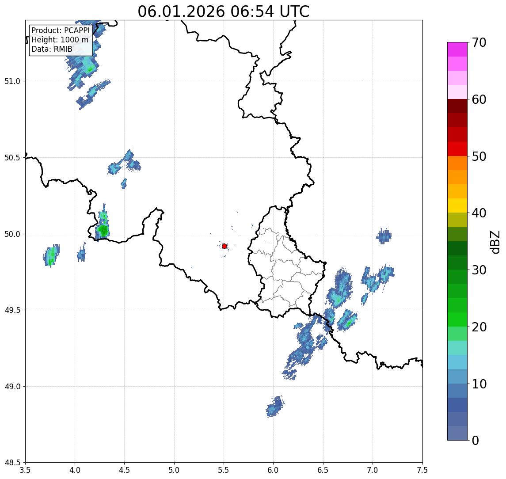The height and width of the screenshot is (479, 506).
Task: Click the colorbar tick label 20
Action: coord(479,327)
